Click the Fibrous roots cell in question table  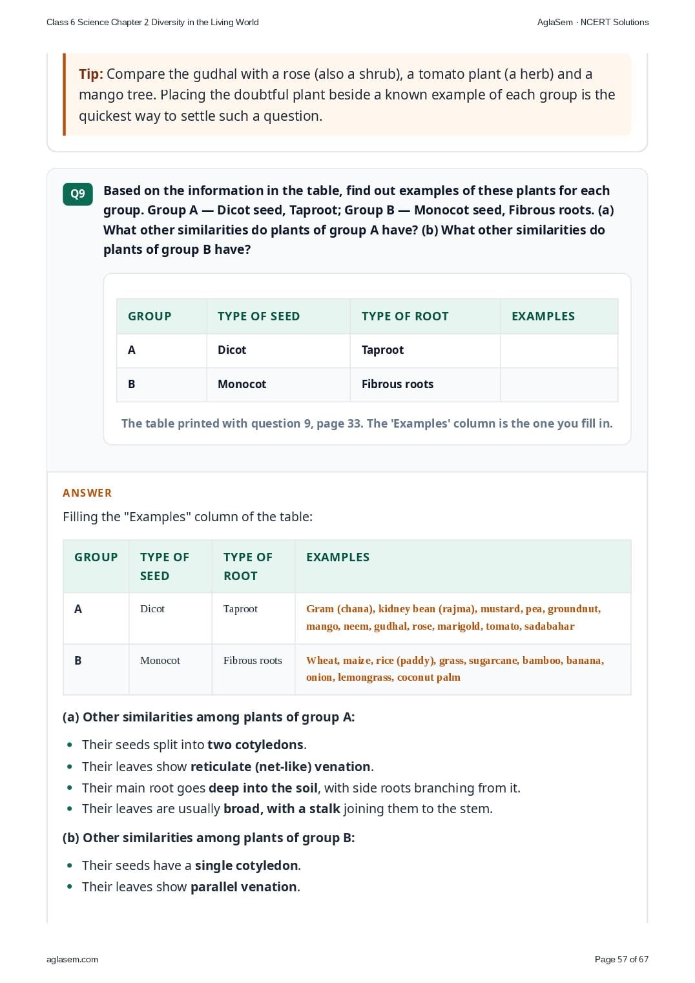[x=426, y=385]
